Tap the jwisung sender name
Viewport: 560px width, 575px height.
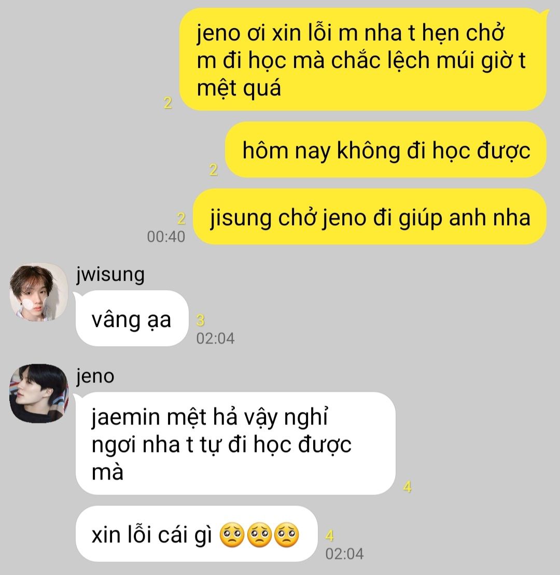tap(110, 275)
